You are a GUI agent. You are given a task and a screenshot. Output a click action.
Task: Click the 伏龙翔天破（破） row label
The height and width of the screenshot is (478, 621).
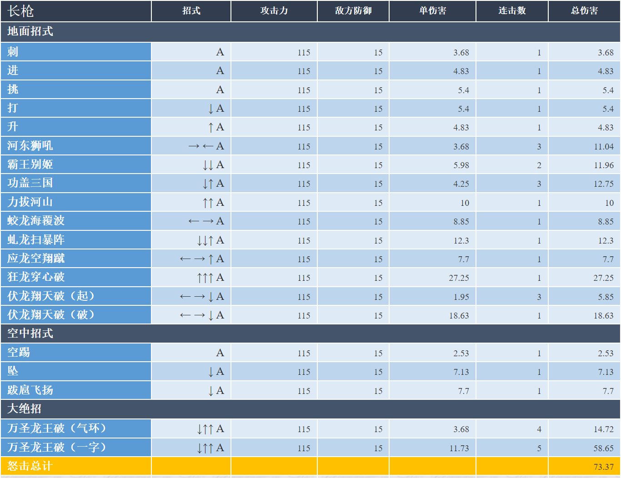76,315
